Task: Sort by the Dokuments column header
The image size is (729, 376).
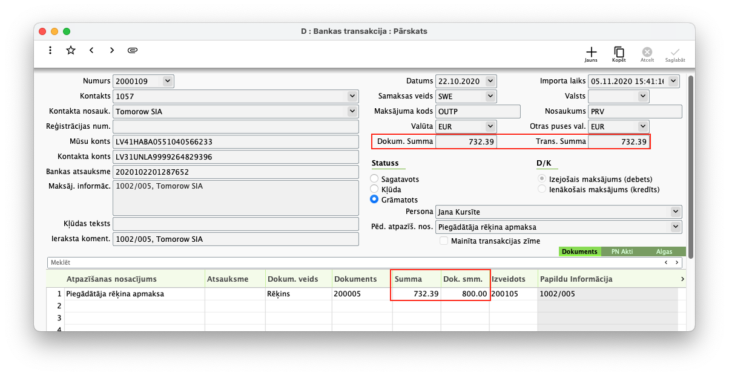Action: click(x=361, y=279)
